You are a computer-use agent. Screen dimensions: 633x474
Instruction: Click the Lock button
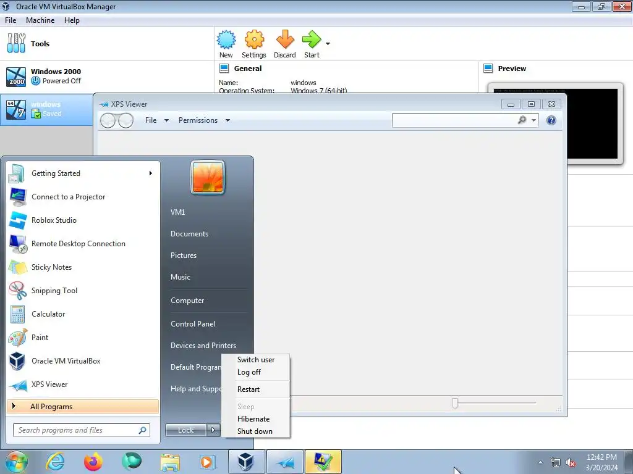pos(186,430)
